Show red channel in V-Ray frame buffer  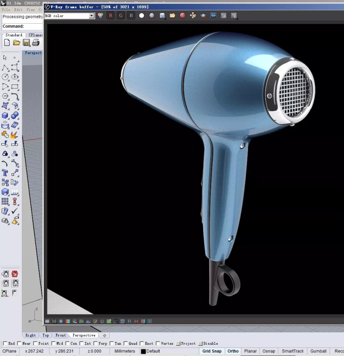point(111,16)
